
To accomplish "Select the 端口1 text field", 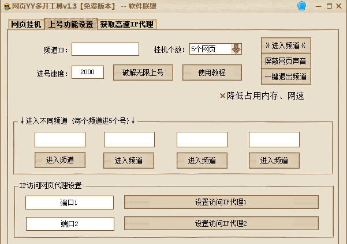I will pyautogui.click(x=69, y=203).
